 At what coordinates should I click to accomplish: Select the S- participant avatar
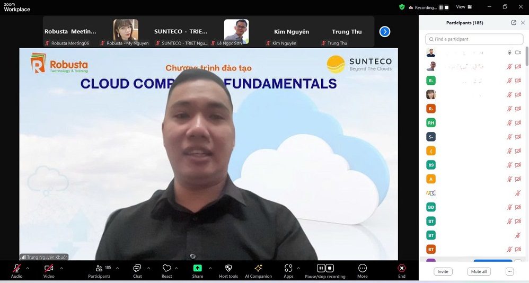[x=431, y=137]
